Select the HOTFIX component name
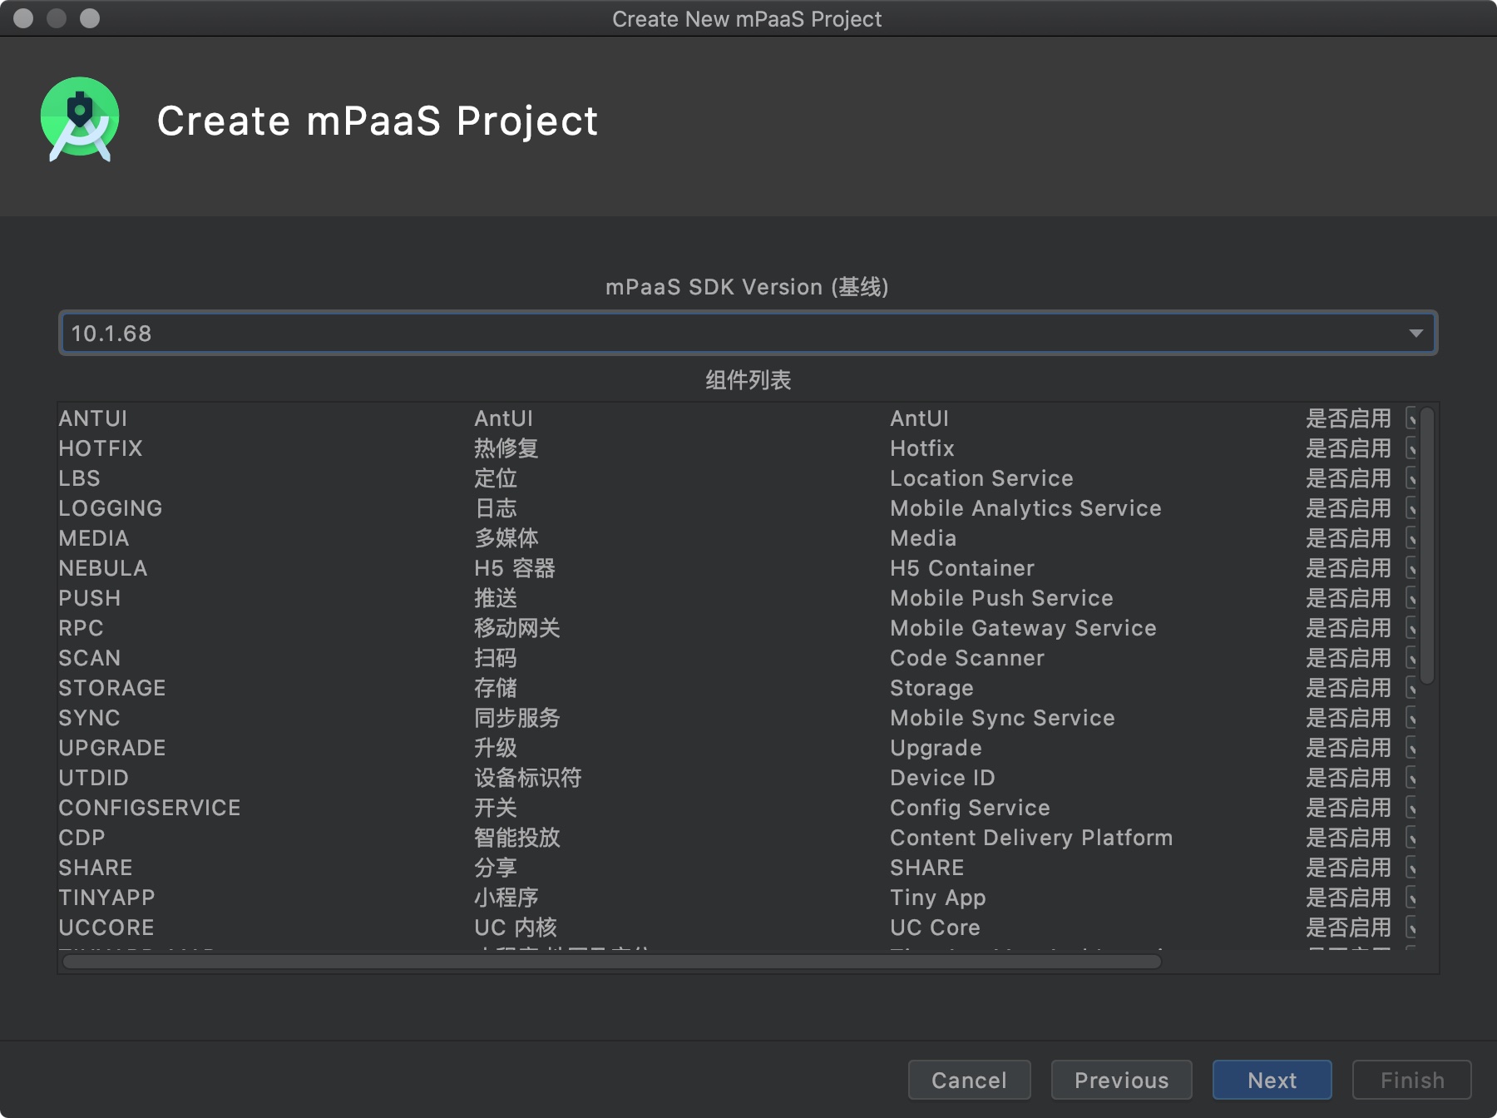Viewport: 1497px width, 1118px height. (101, 448)
